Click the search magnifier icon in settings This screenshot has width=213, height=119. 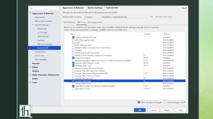[x=31, y=8]
